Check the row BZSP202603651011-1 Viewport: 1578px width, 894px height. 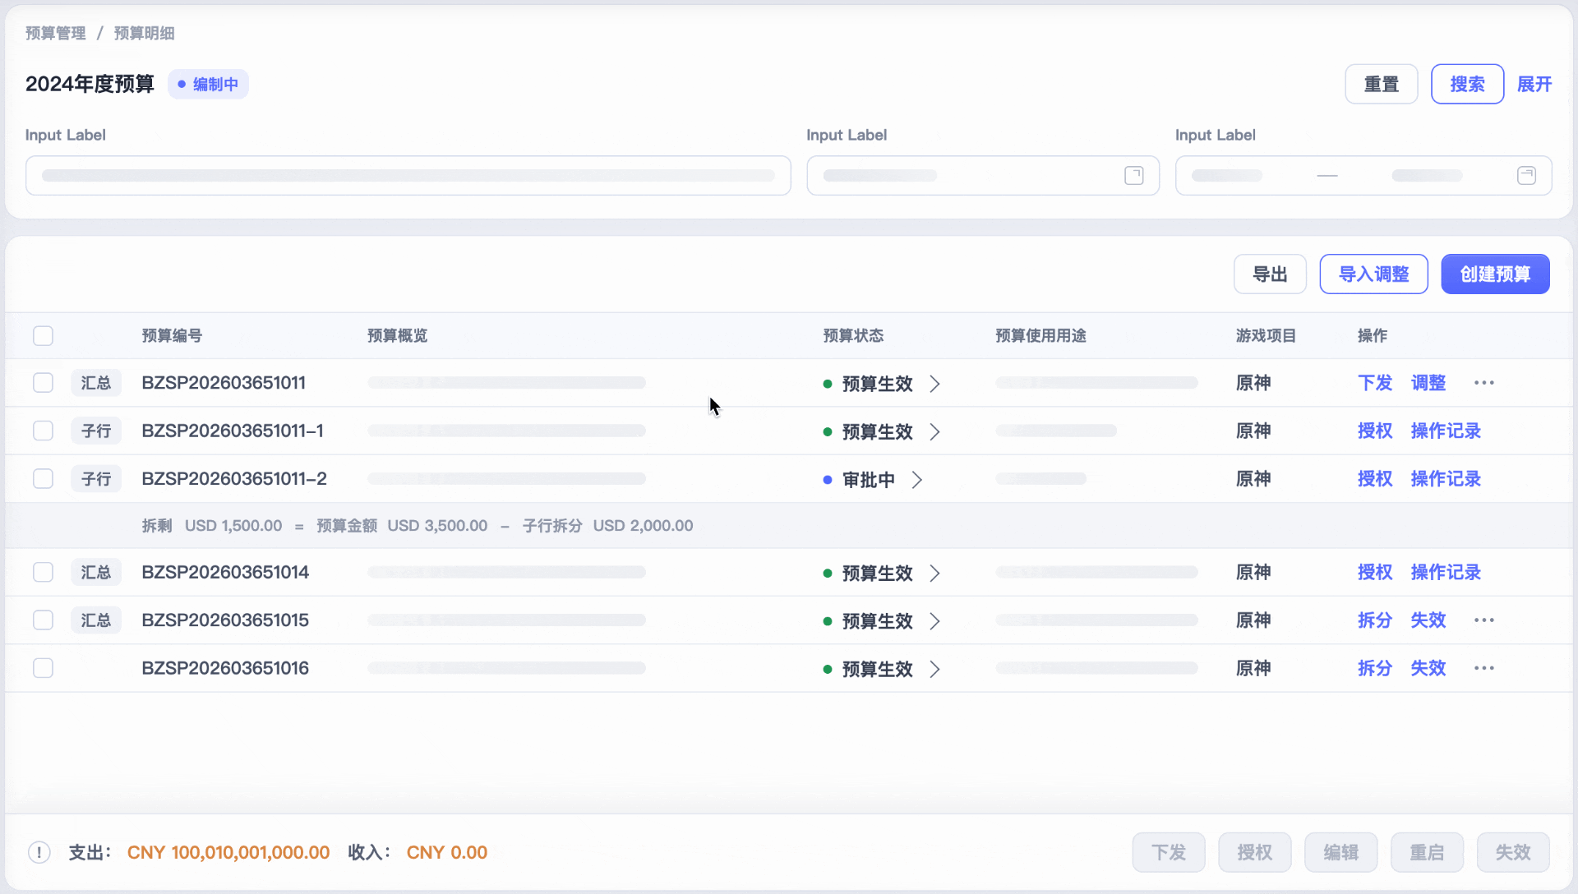click(x=43, y=431)
